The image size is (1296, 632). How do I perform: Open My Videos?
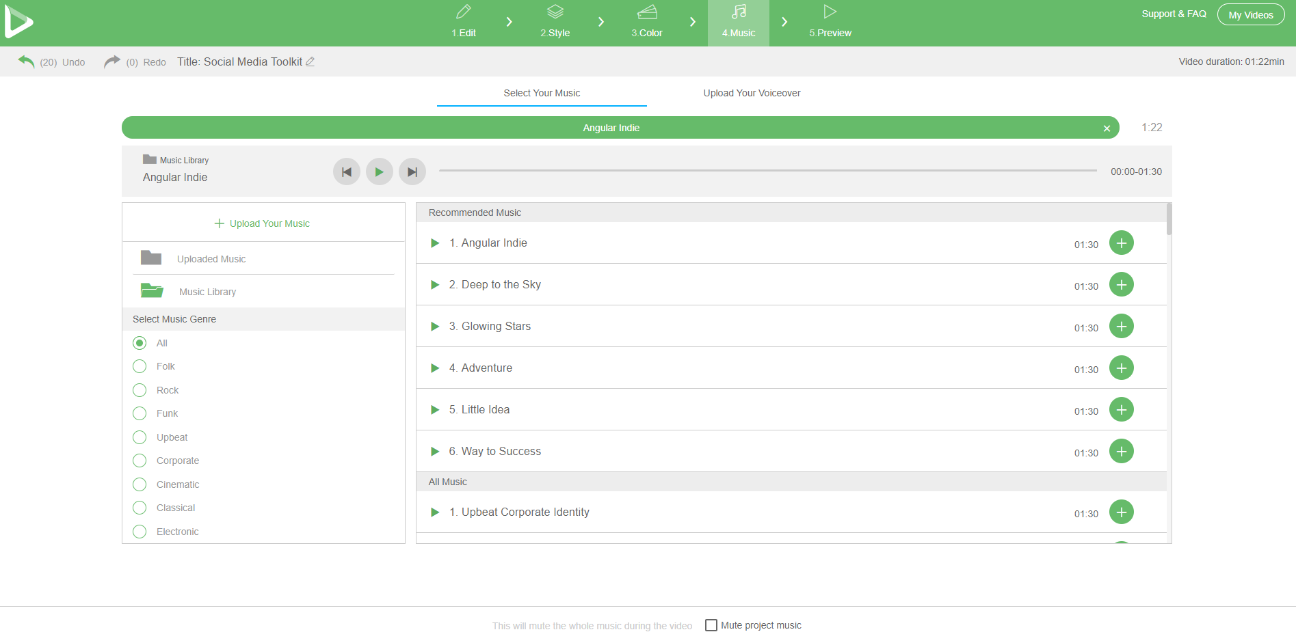[x=1251, y=14]
